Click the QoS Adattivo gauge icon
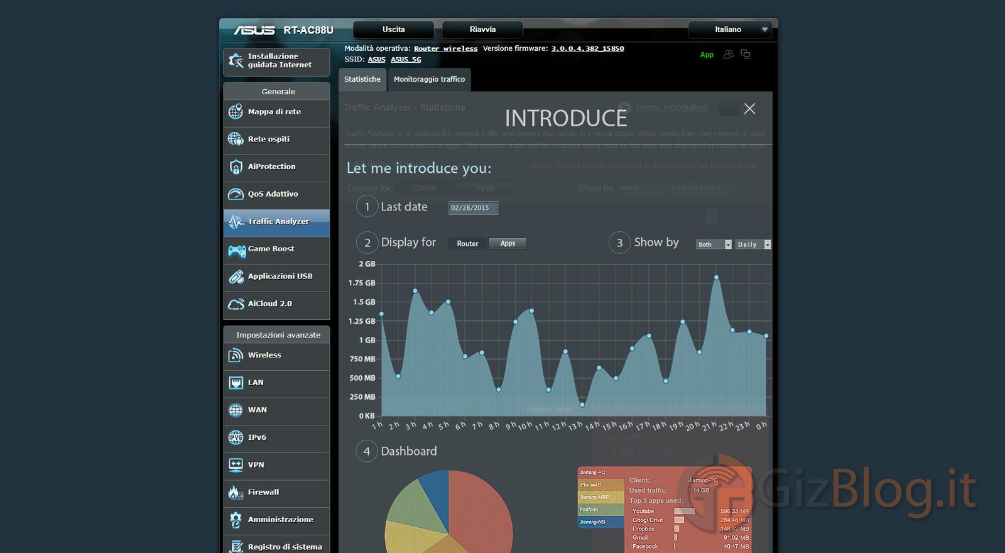The width and height of the screenshot is (1005, 553). click(236, 194)
